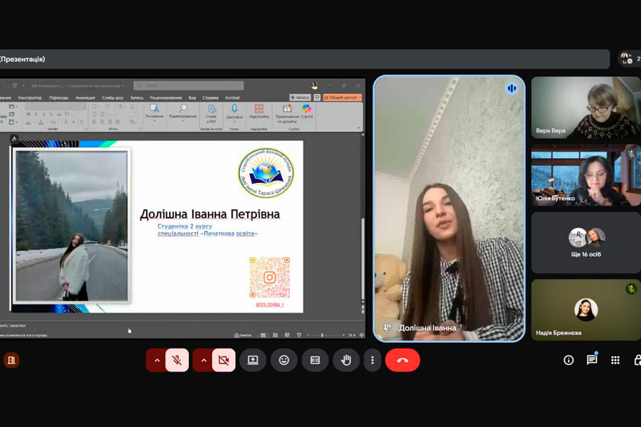This screenshot has height=427, width=641.
Task: Click muted mic icon on Юлія Бутенко tile
Action: point(631,154)
